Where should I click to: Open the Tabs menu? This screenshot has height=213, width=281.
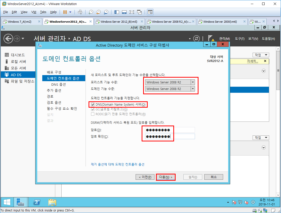(x=43, y=12)
